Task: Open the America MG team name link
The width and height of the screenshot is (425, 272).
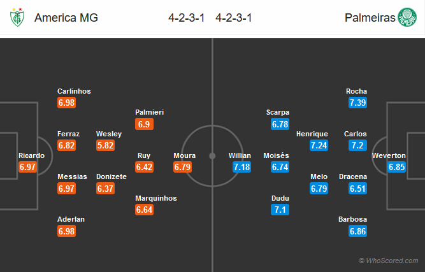Action: click(x=66, y=18)
